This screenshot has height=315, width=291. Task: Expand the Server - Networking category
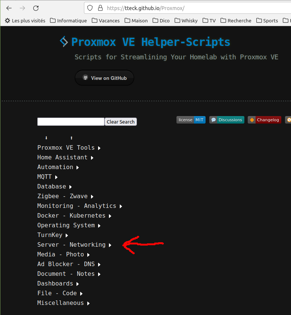point(74,245)
